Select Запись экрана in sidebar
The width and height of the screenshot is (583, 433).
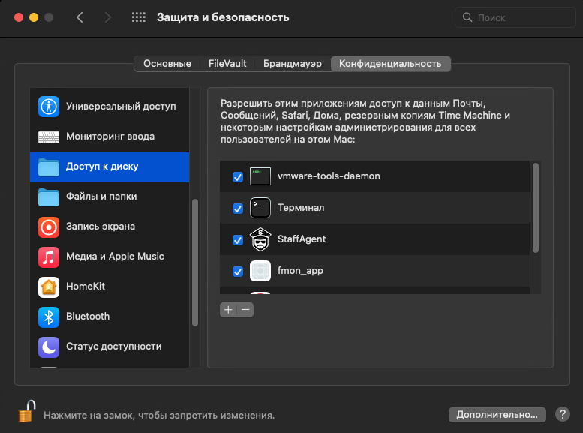coord(100,227)
